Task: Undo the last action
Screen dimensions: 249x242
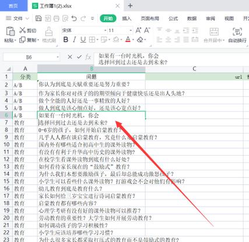Action: 74,19
